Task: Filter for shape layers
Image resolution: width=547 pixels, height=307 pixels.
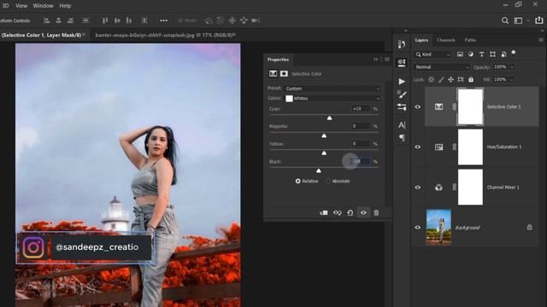Action: click(x=492, y=55)
